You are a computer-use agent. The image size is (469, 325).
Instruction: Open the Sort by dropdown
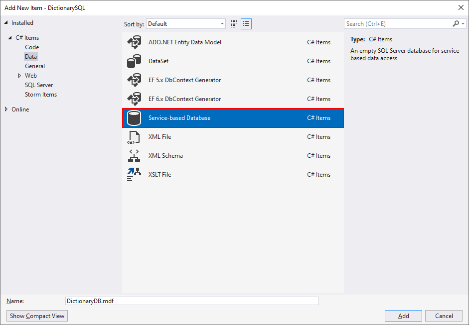[x=186, y=24]
